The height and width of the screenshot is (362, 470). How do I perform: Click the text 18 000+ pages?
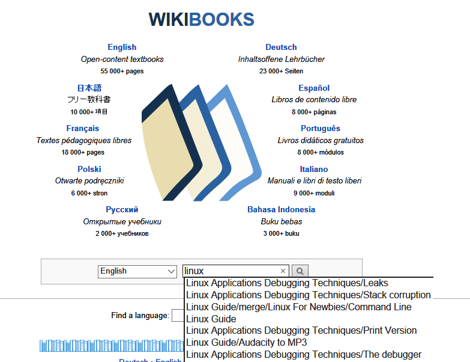pyautogui.click(x=83, y=152)
